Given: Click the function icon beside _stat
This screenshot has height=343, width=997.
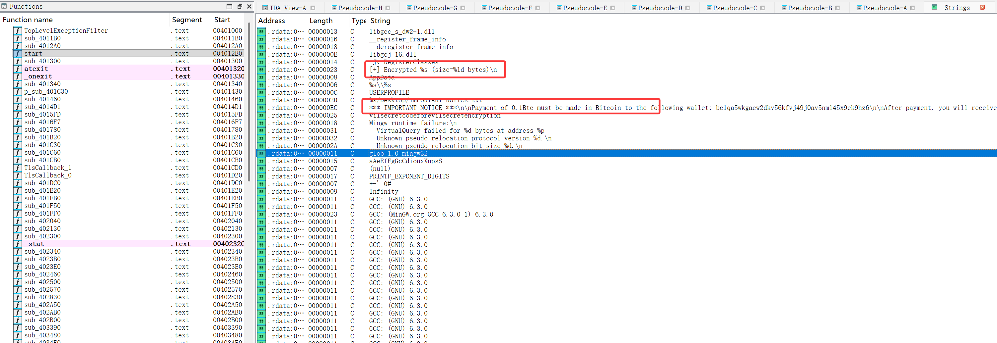Looking at the screenshot, I should tap(17, 244).
